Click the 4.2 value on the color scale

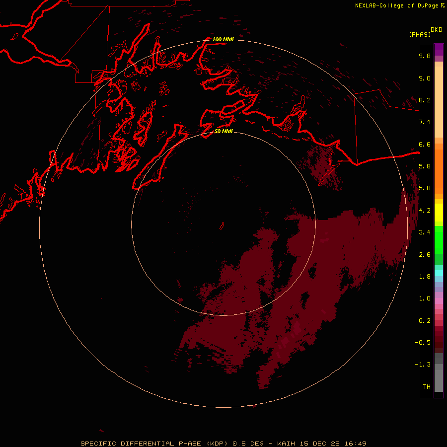[425, 211]
